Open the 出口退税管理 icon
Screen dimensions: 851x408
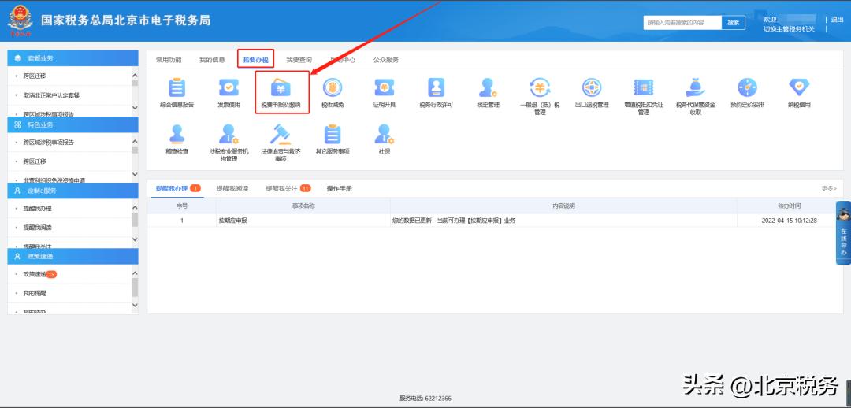tap(592, 87)
